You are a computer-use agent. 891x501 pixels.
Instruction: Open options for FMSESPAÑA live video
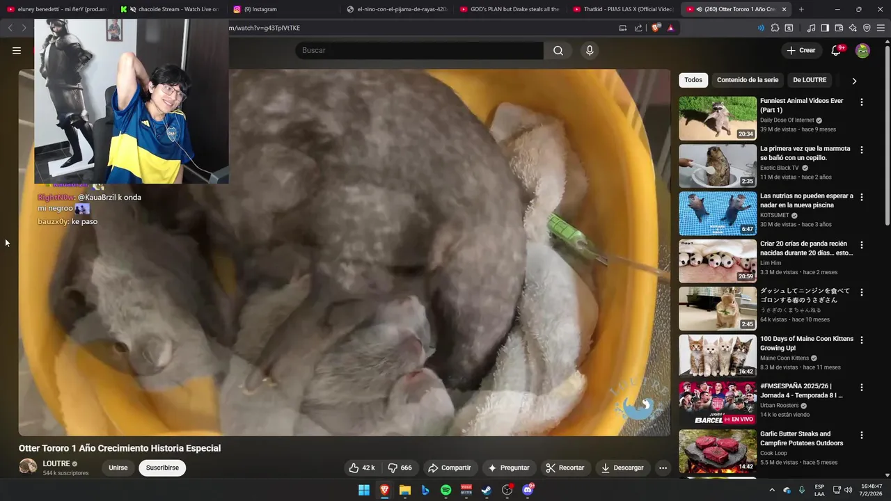[x=862, y=388]
